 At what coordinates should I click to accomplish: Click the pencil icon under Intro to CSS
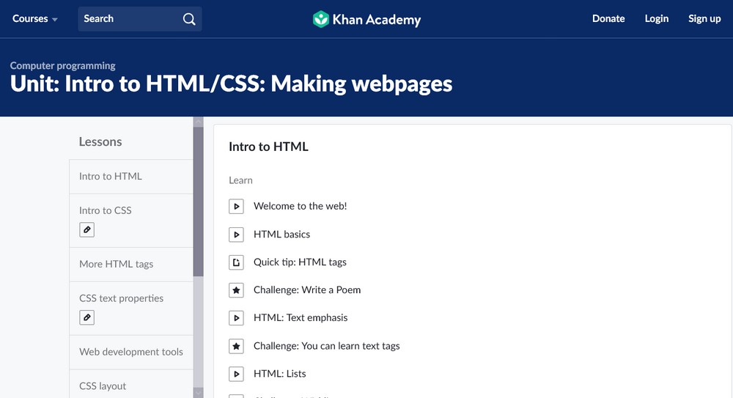tap(87, 229)
